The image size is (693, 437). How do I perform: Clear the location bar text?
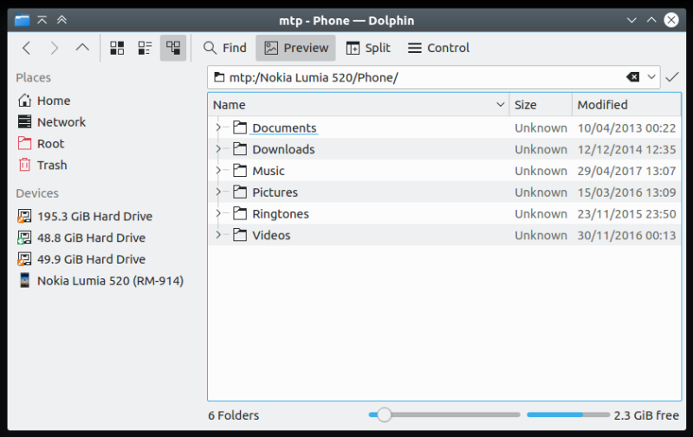pos(632,77)
